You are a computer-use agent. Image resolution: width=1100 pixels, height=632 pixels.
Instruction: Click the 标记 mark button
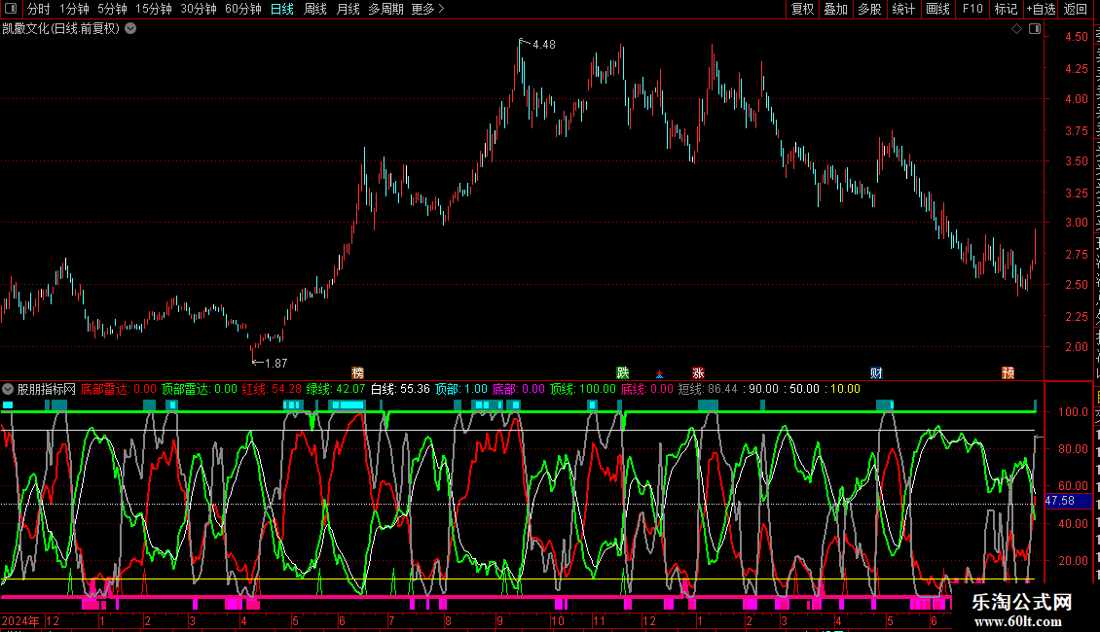coord(1006,9)
